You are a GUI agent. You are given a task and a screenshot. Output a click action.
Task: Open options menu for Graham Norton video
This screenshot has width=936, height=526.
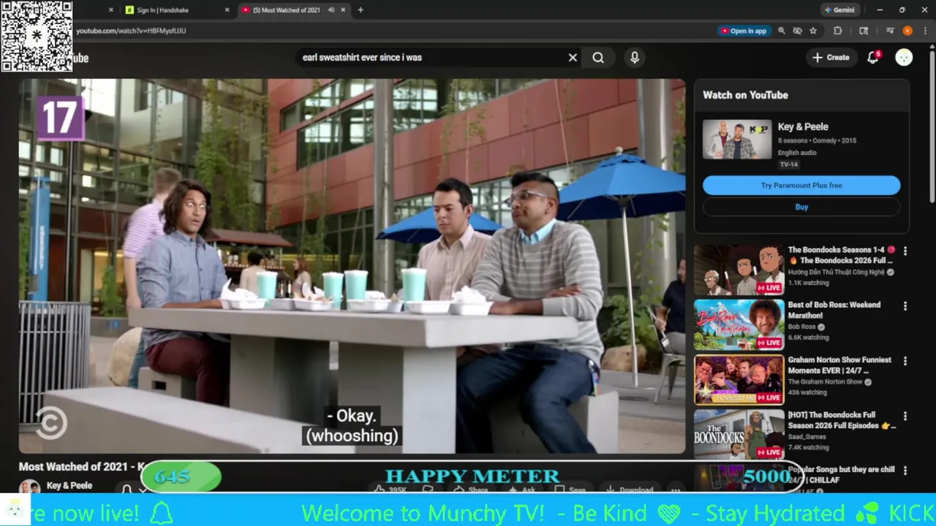tap(905, 361)
